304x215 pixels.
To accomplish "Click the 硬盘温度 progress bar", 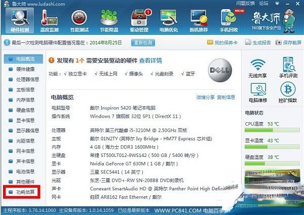I will pos(272,164).
